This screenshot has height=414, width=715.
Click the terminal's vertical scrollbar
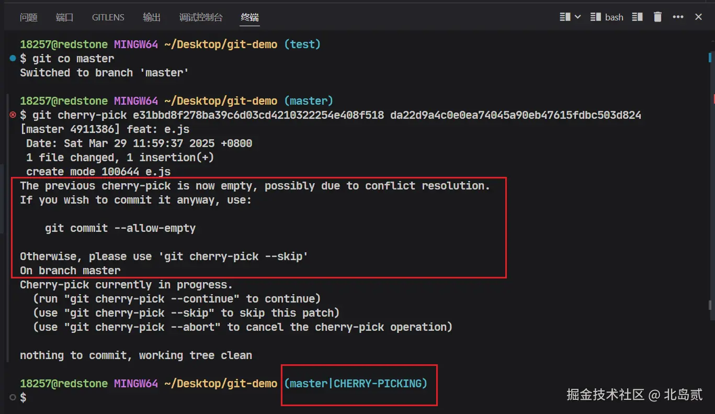coord(710,209)
